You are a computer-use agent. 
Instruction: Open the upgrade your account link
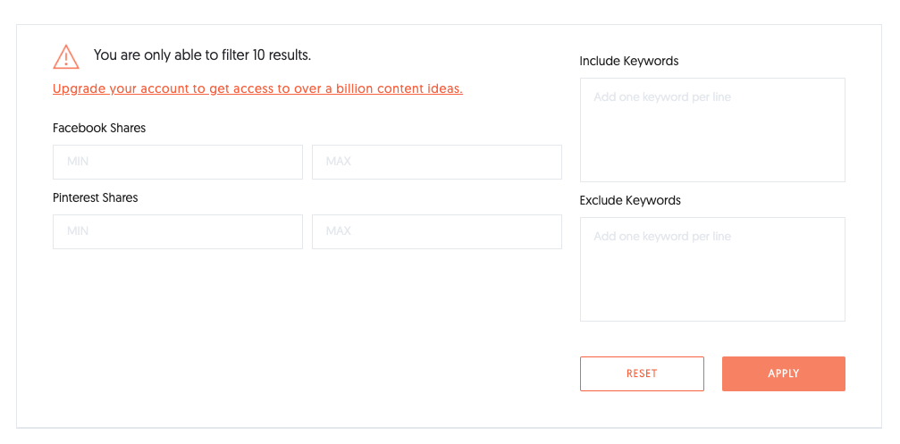[257, 88]
